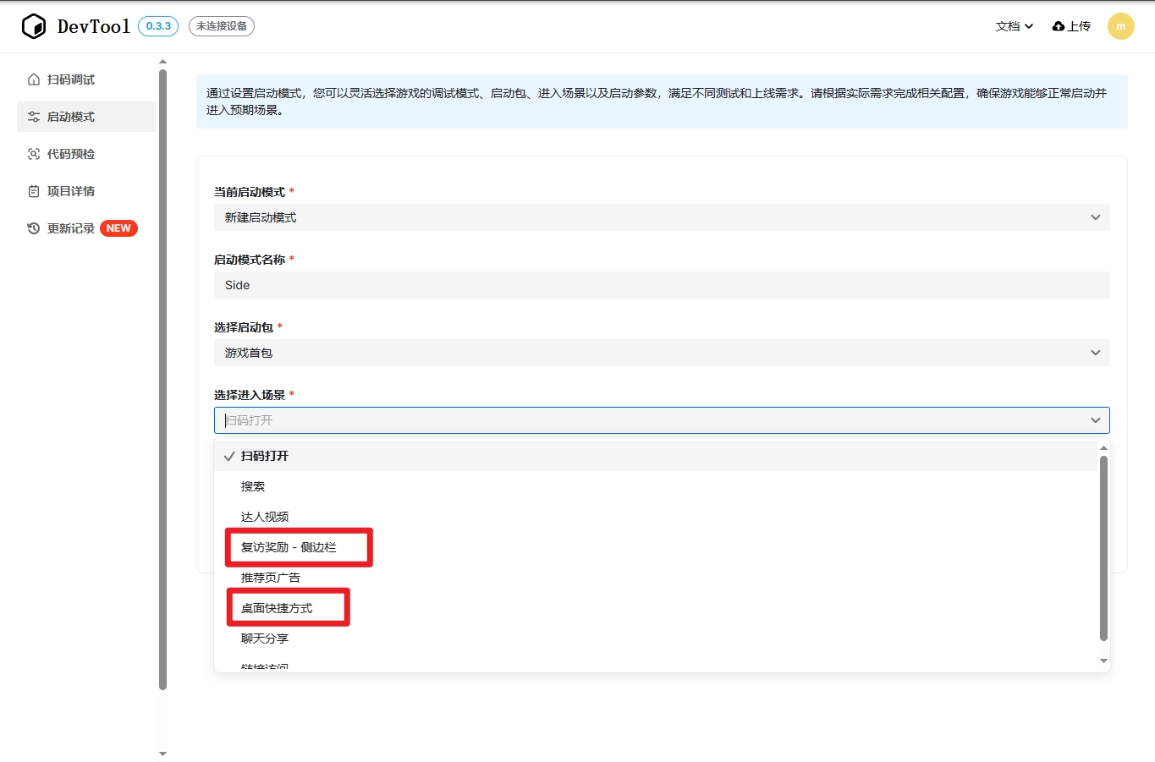Viewport: 1155px width, 762px height.
Task: Click the 上传 upload button
Action: pyautogui.click(x=1071, y=26)
